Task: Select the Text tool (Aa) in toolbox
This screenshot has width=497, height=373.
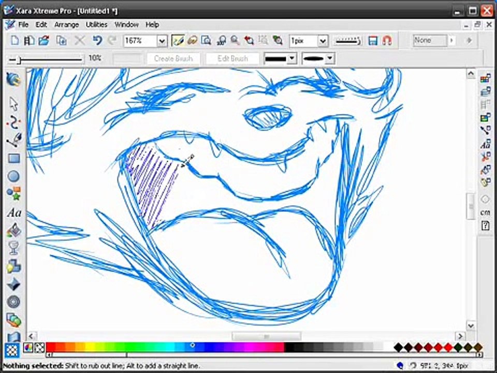Action: click(x=14, y=212)
